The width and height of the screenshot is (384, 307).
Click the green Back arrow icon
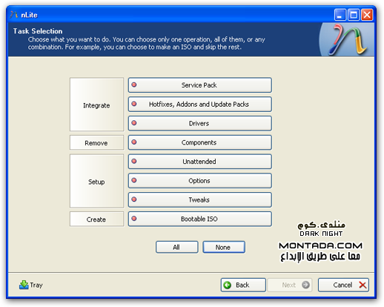(228, 285)
